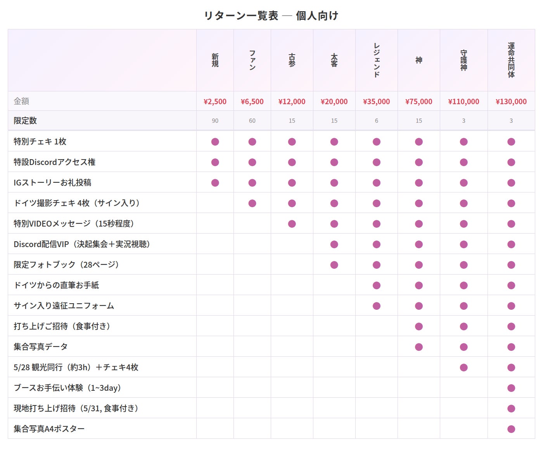
Task: Select the レジェンド column header
Action: pos(376,60)
